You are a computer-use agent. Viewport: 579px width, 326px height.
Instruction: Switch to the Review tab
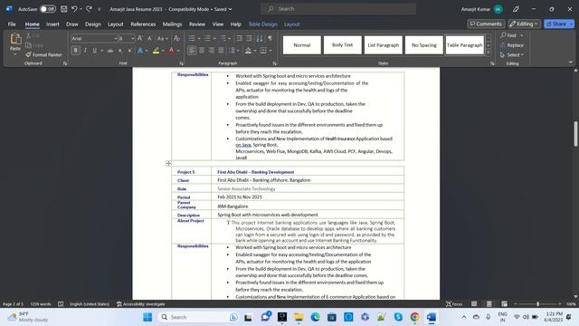coord(197,24)
